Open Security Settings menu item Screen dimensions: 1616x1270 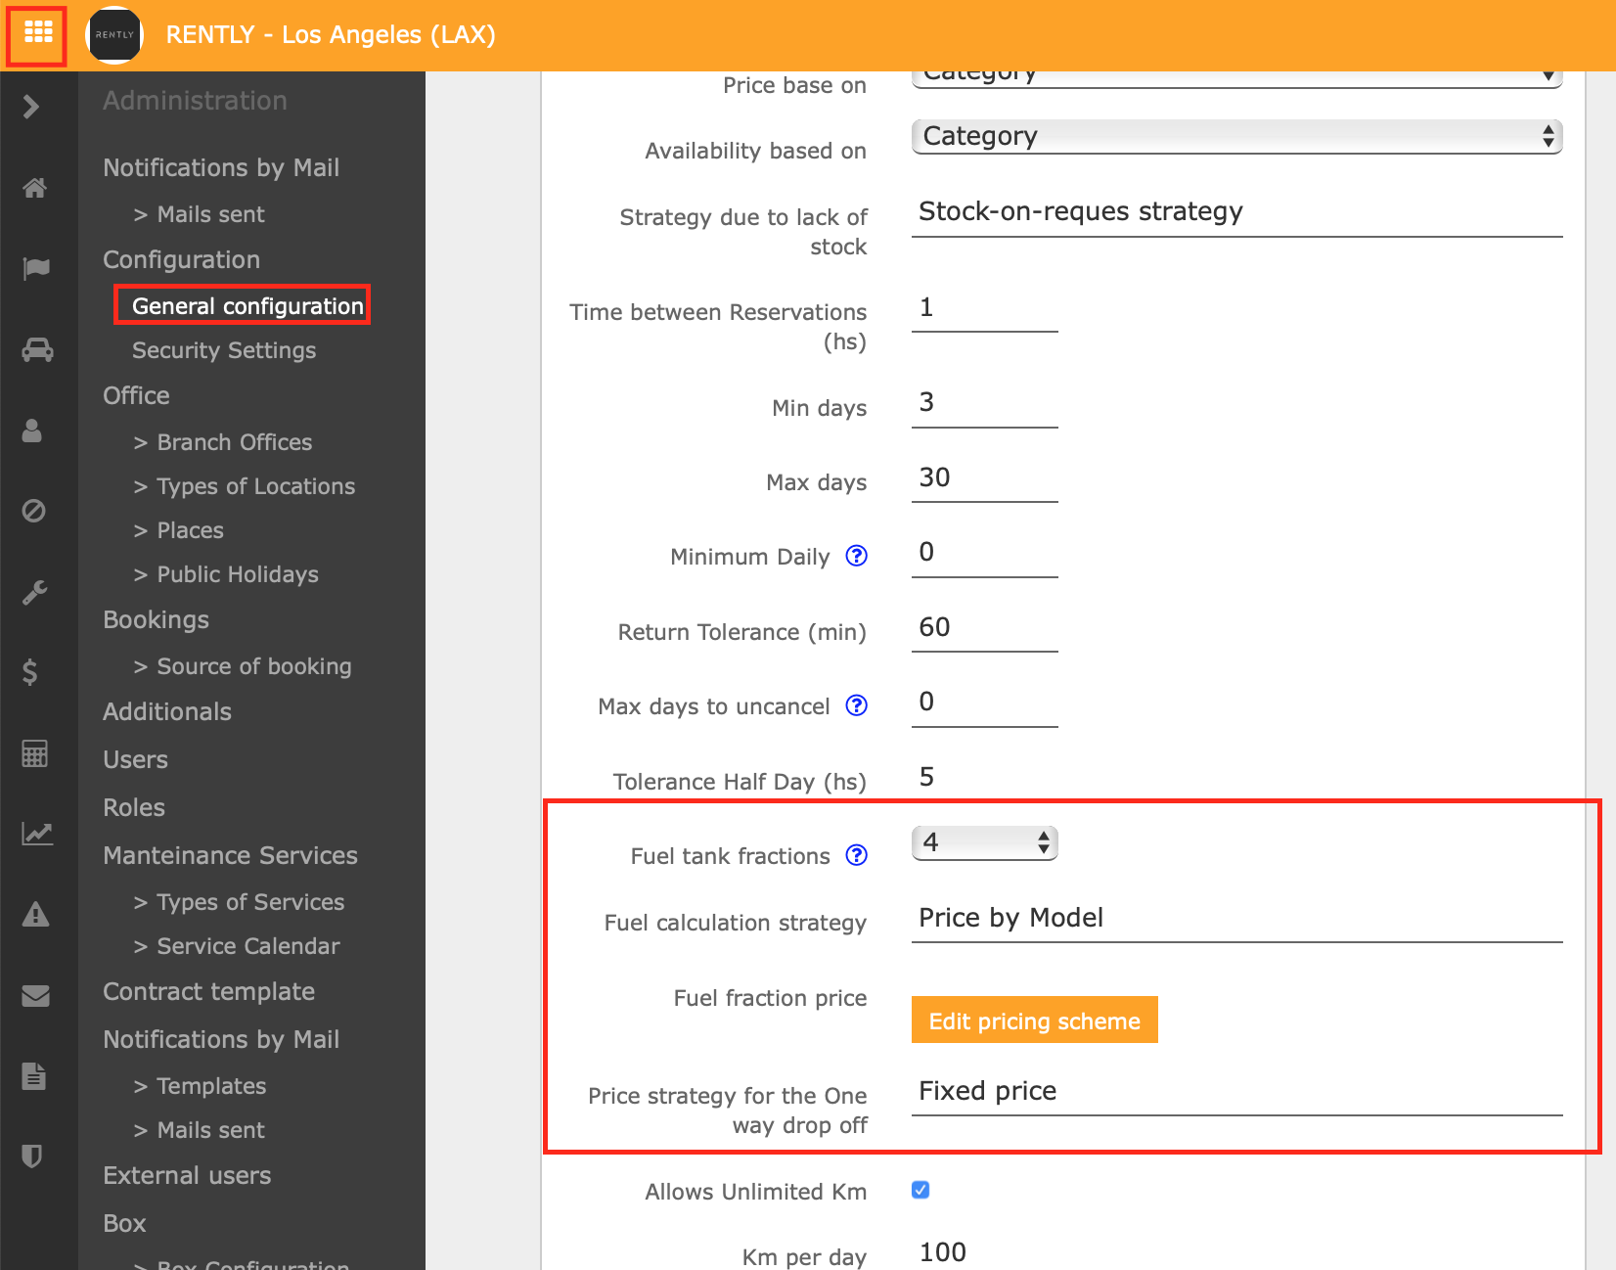(x=224, y=350)
